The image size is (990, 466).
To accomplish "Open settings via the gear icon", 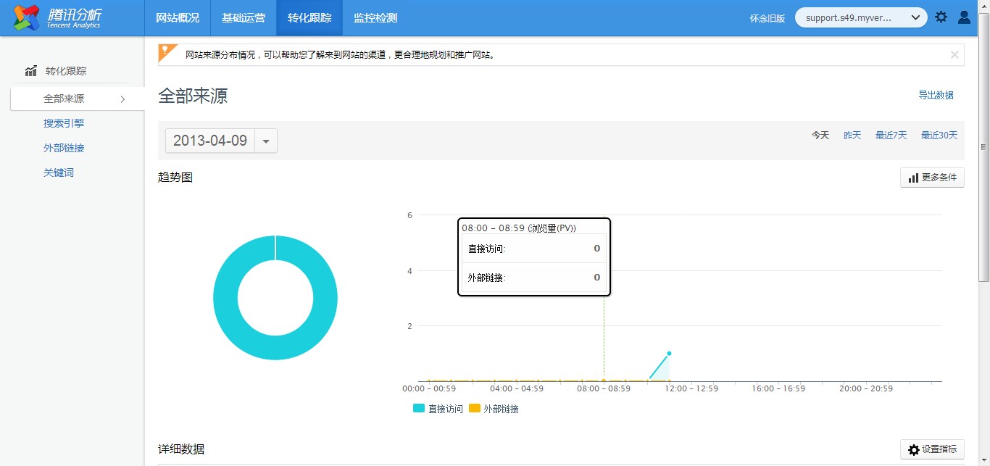I will [x=941, y=17].
